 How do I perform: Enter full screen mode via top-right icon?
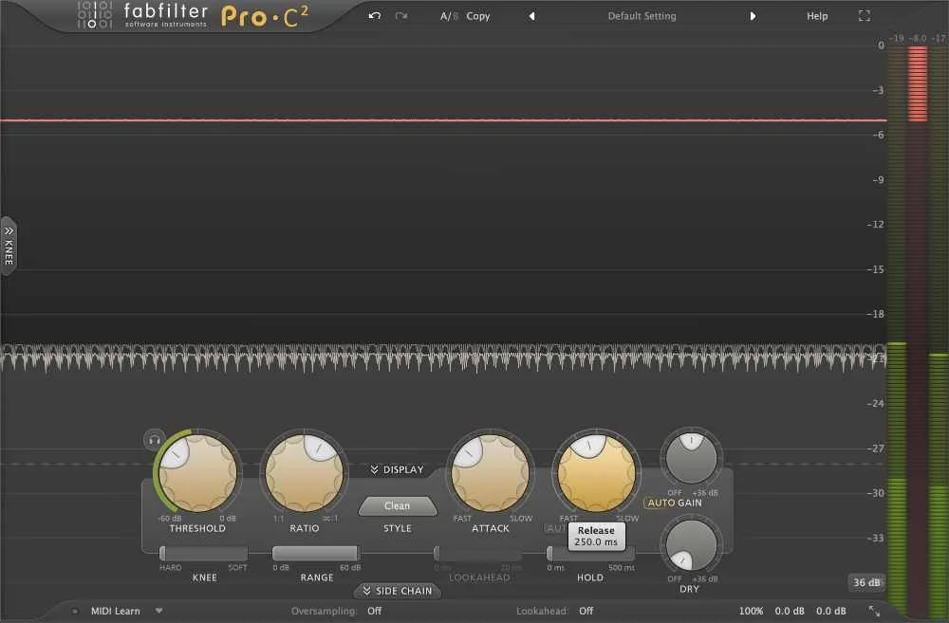click(865, 16)
